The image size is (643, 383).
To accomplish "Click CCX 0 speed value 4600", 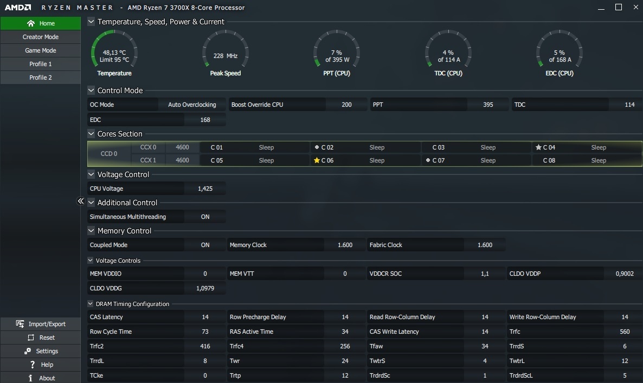I will point(182,147).
